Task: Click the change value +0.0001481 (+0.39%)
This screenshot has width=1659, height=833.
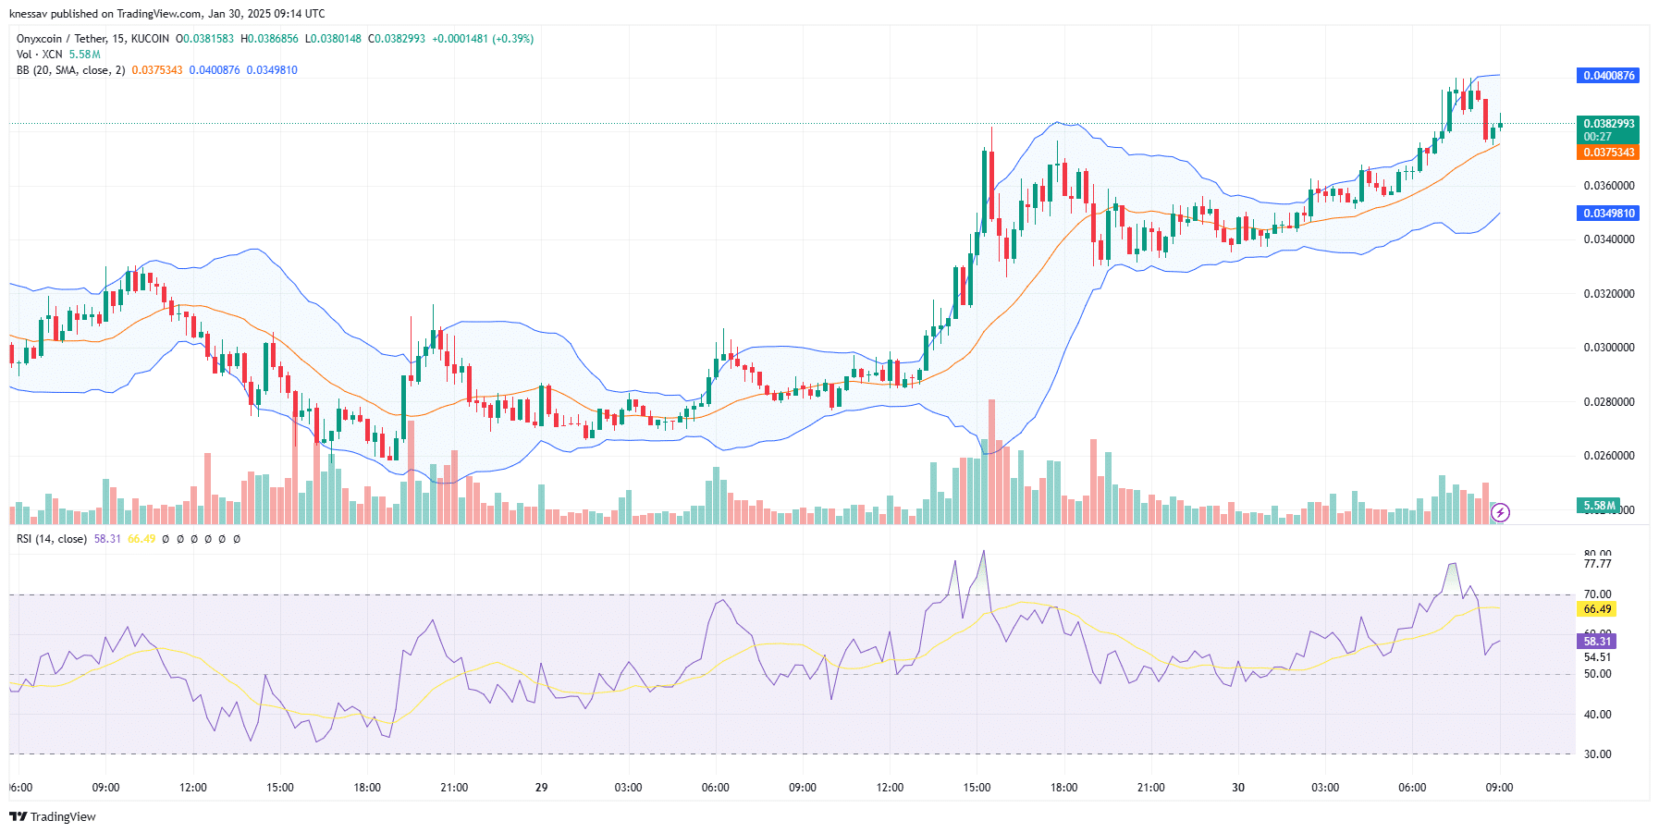Action: (483, 39)
